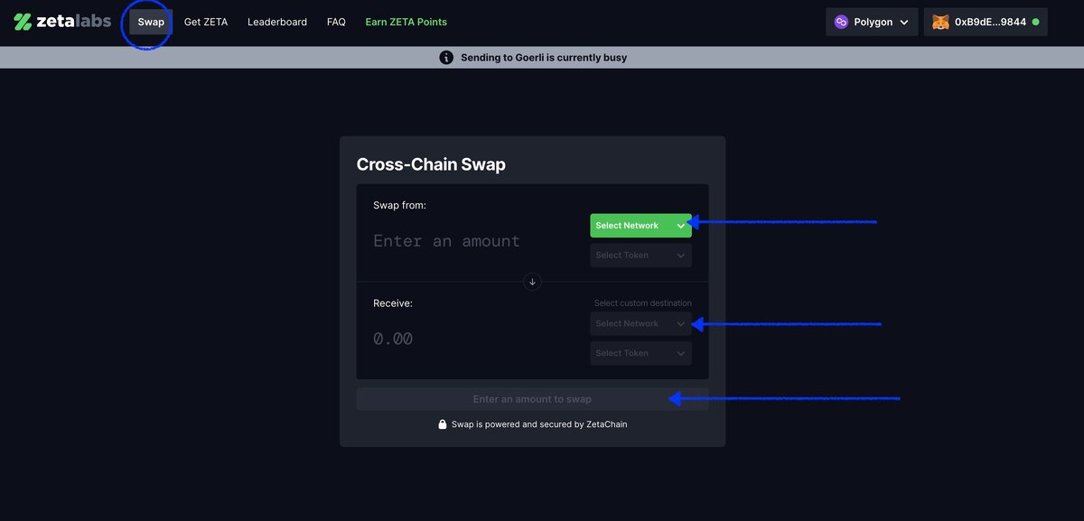Click 'Swap is powered and secured by ZetaChain'
The height and width of the screenshot is (521, 1084).
539,424
